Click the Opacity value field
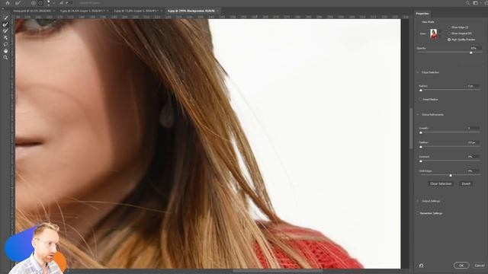Screen dimensions: 488x274 (x=476, y=48)
